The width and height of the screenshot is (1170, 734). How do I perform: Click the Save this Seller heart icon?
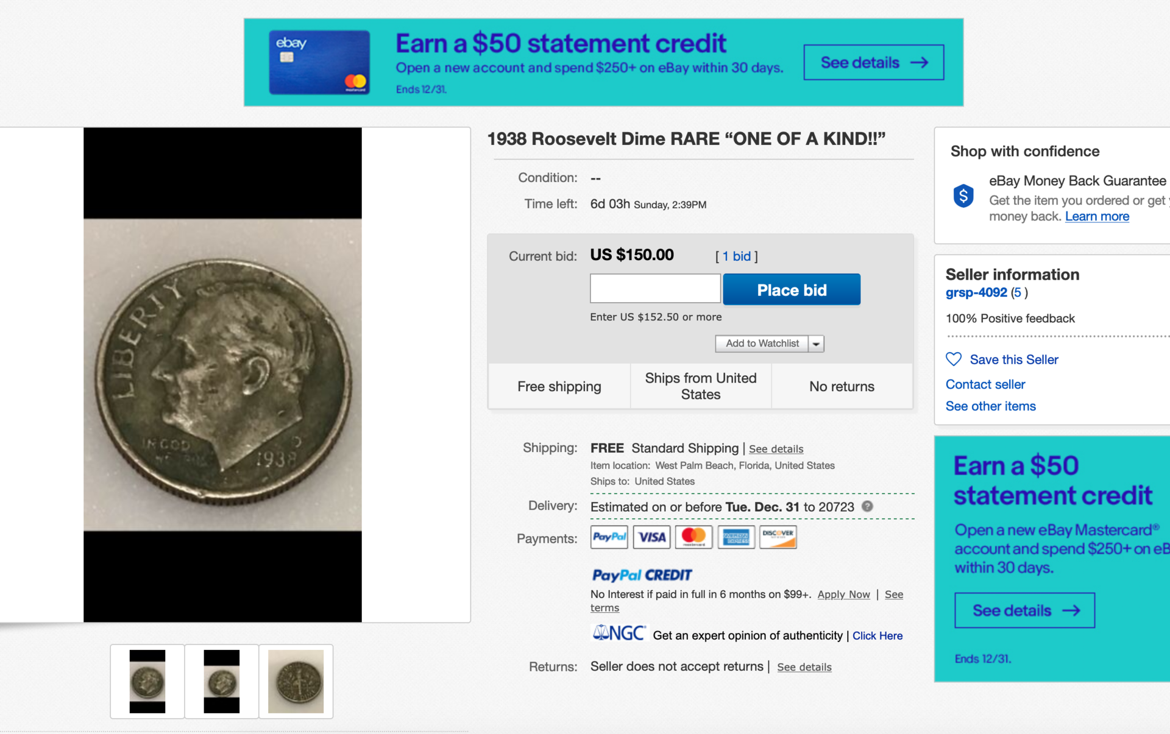coord(954,359)
